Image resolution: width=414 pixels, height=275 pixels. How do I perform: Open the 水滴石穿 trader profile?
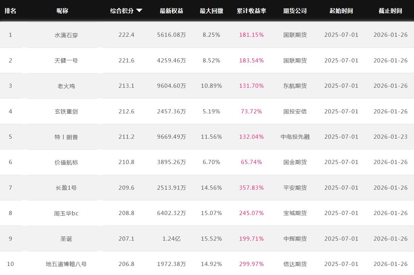click(66, 35)
